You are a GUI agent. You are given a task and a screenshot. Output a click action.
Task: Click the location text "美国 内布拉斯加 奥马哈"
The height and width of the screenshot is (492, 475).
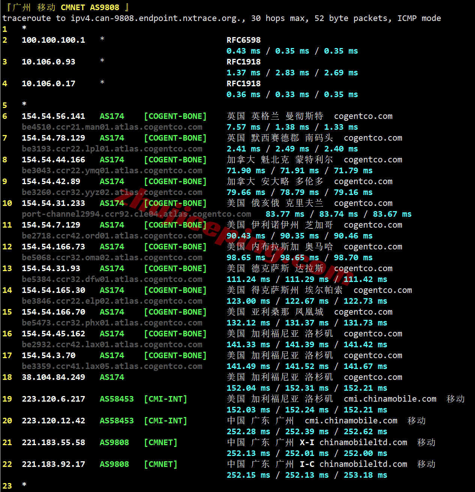click(x=280, y=247)
